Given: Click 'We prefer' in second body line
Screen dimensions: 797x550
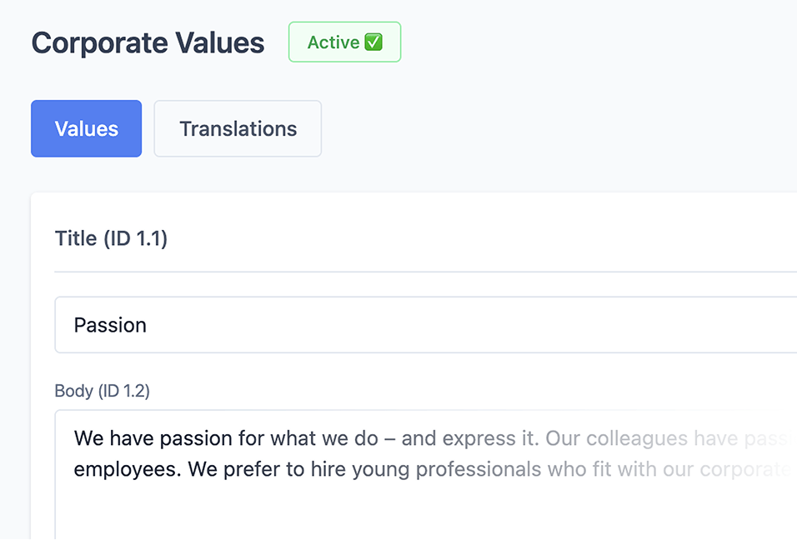Looking at the screenshot, I should click(x=231, y=469).
